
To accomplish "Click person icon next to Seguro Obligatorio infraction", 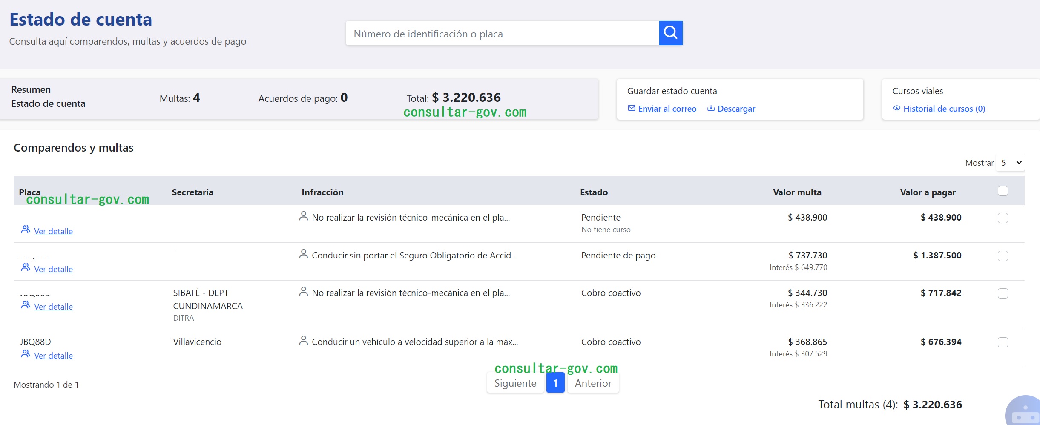I will (x=303, y=254).
